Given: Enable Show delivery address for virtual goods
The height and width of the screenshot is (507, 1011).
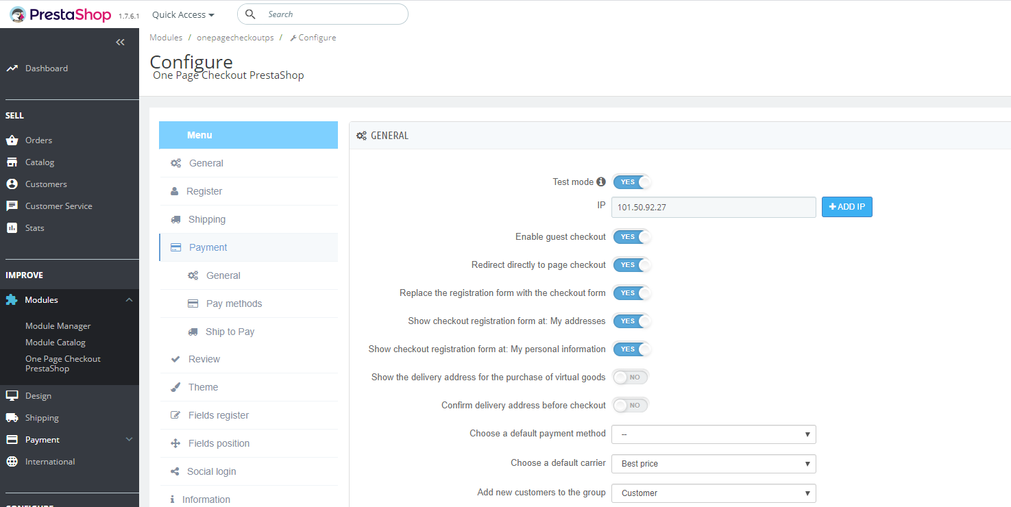Looking at the screenshot, I should (631, 378).
